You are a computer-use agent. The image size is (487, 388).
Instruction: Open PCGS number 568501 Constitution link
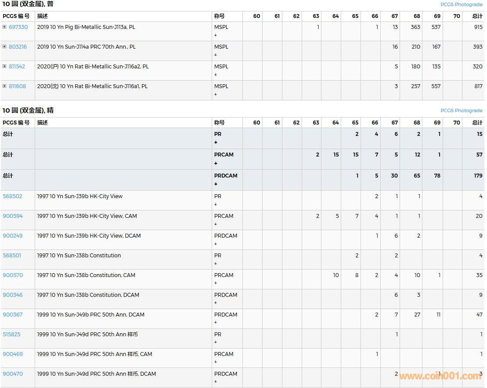pos(12,256)
